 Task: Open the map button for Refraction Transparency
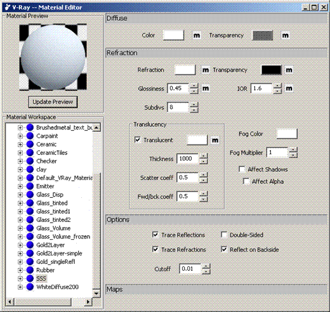point(289,70)
